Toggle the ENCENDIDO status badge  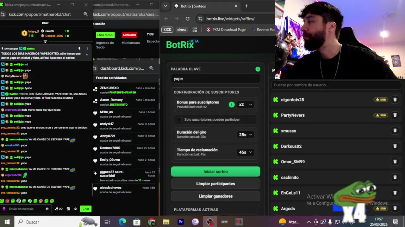(x=105, y=35)
